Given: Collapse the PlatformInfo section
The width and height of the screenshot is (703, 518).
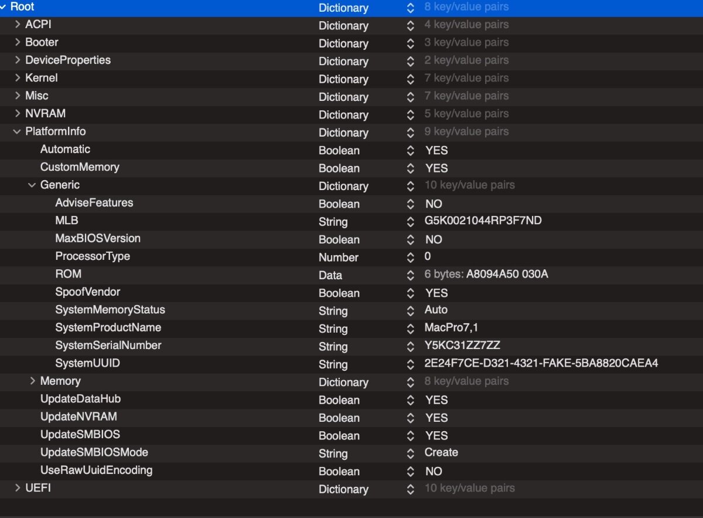Looking at the screenshot, I should (x=17, y=131).
